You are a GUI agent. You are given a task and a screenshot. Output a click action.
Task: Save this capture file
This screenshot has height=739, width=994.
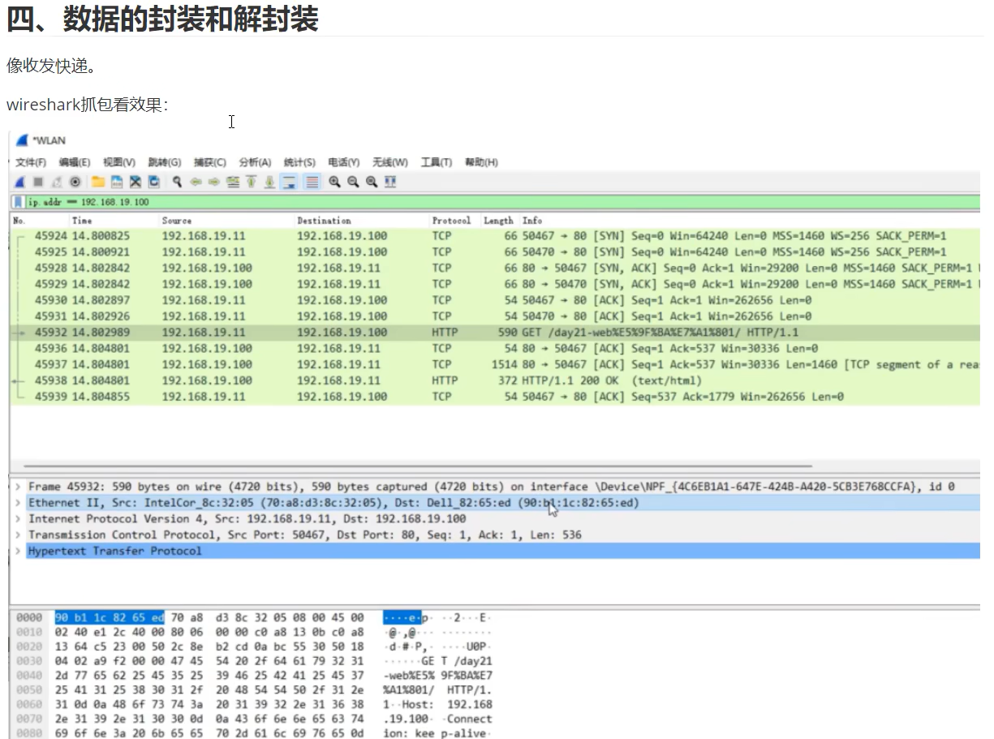coord(117,183)
